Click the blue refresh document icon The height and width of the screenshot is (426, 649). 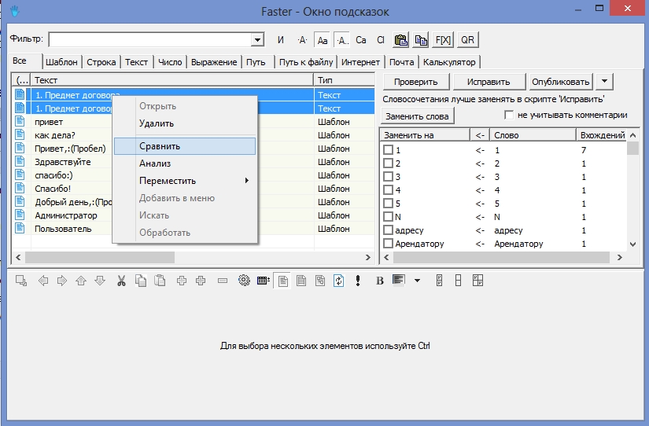(339, 281)
